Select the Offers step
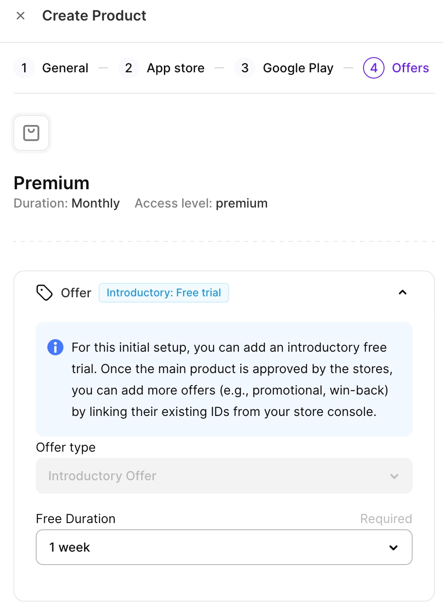443x615 pixels. [x=410, y=68]
